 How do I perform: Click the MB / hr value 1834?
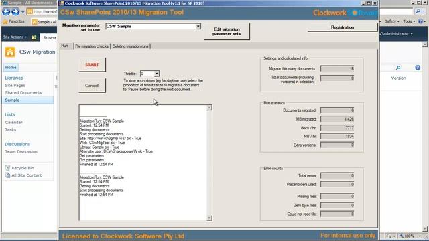click(x=337, y=136)
